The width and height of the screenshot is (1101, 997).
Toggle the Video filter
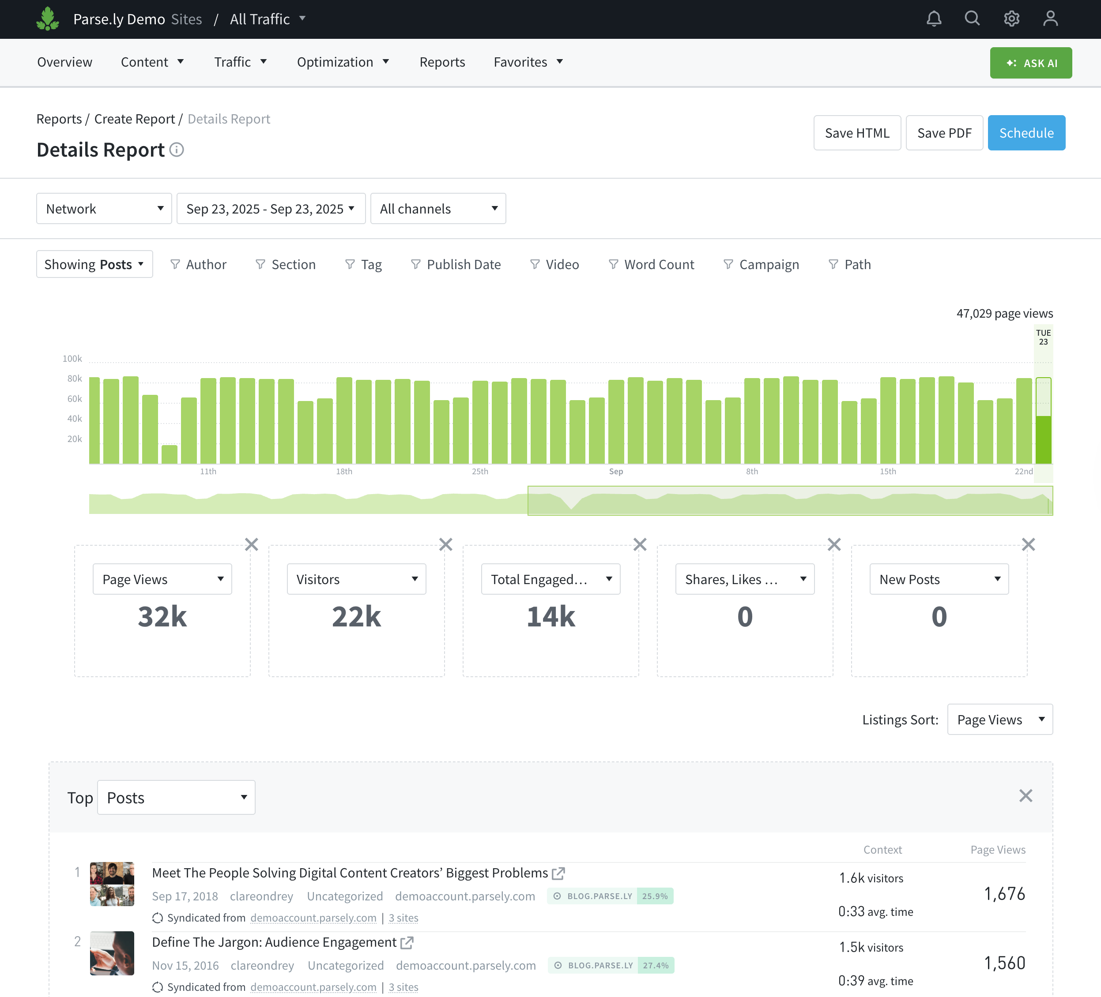554,265
